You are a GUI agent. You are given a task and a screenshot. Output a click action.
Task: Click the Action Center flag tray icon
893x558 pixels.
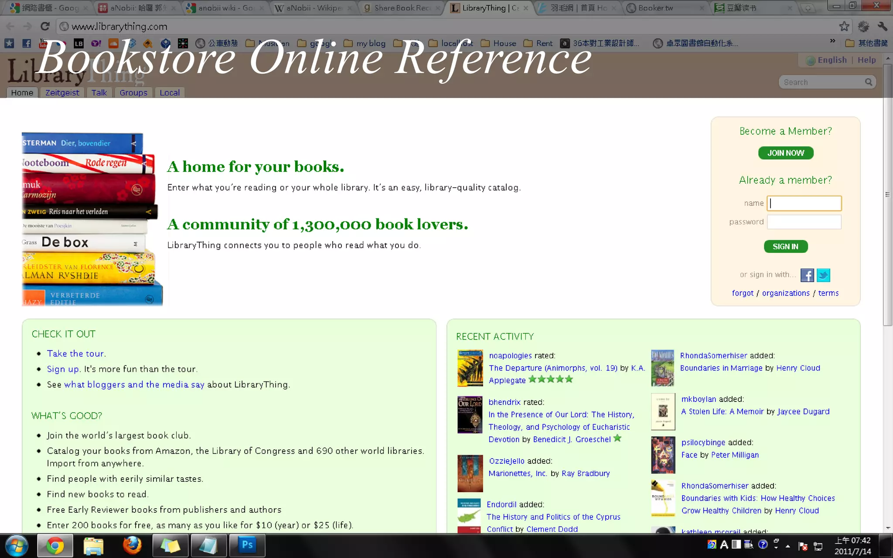[x=803, y=546]
